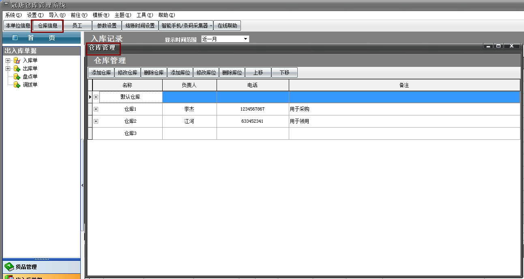Click the 负责人 column header

189,85
